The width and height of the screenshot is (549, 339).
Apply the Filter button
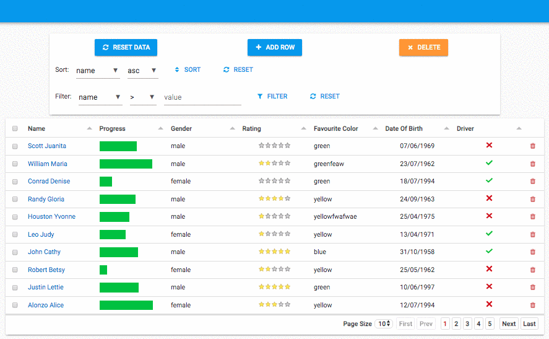tap(272, 97)
